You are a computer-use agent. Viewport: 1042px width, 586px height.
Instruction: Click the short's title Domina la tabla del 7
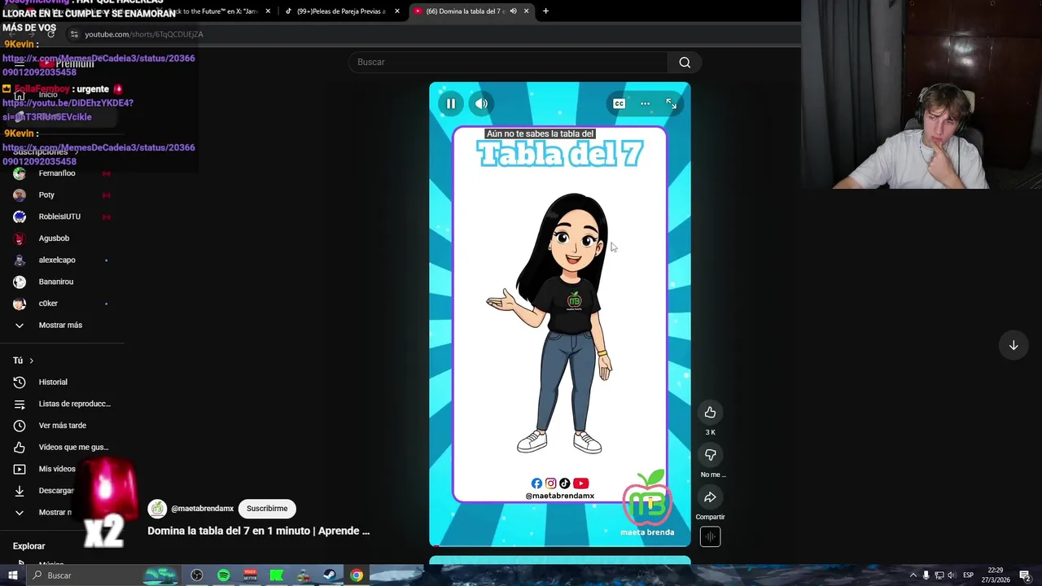click(x=258, y=531)
